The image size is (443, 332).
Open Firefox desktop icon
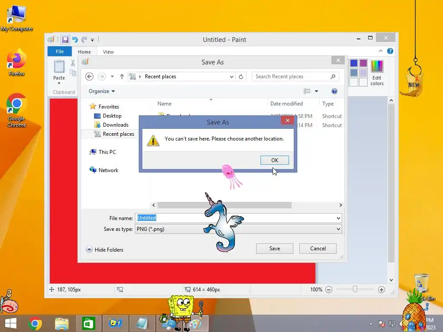pyautogui.click(x=17, y=63)
